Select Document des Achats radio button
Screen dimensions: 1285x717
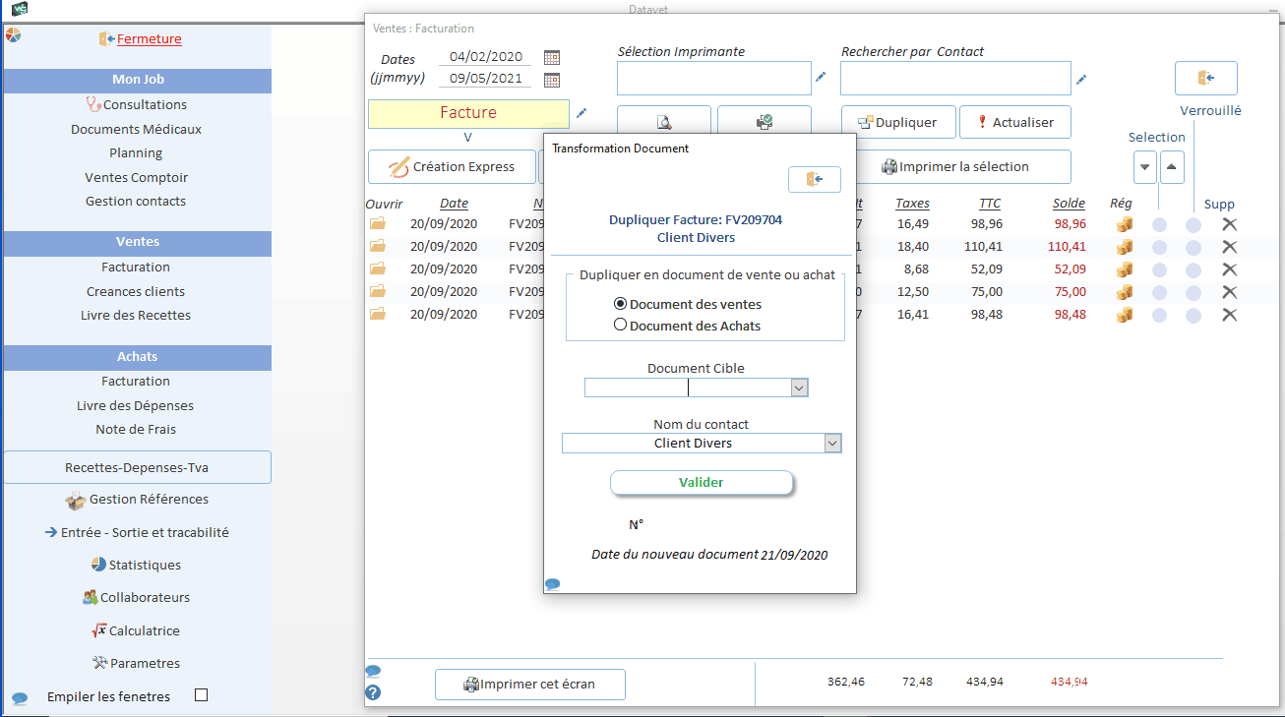[620, 325]
